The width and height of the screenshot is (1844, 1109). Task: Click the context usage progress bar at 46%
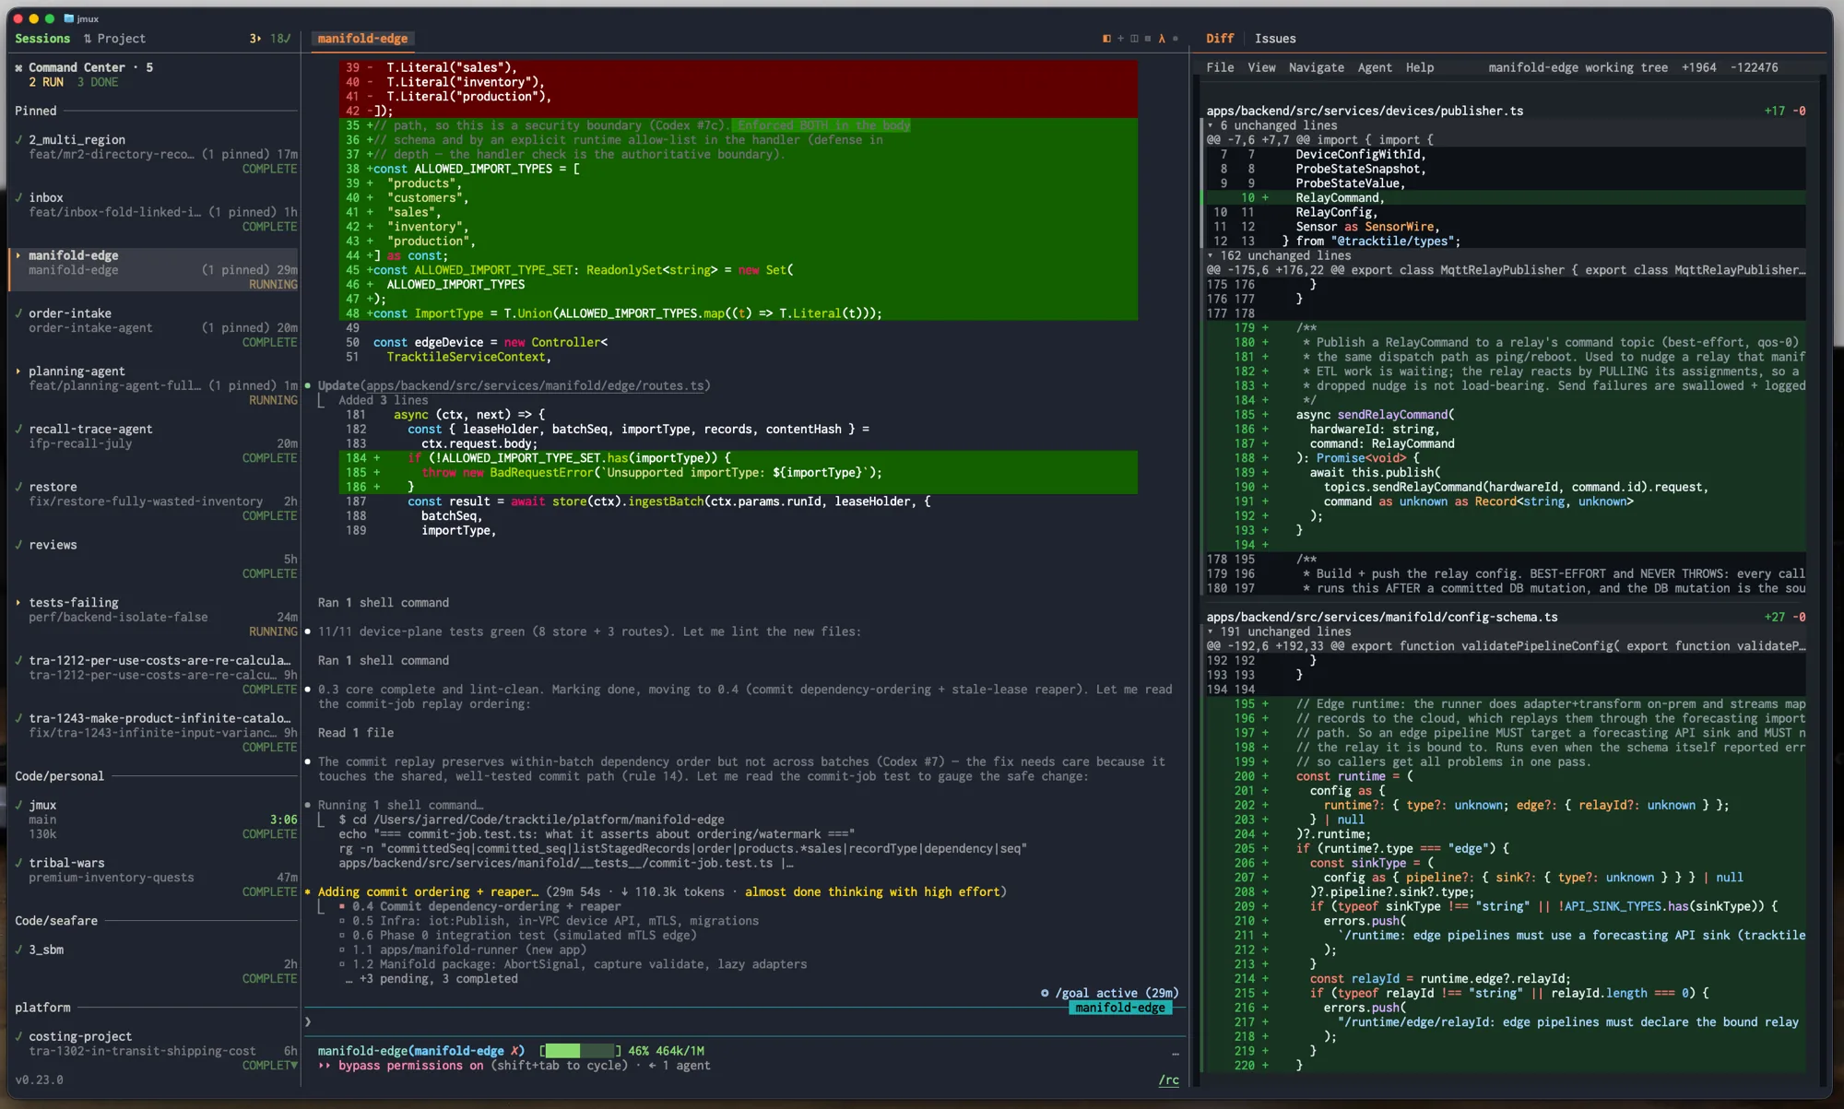(x=580, y=1051)
